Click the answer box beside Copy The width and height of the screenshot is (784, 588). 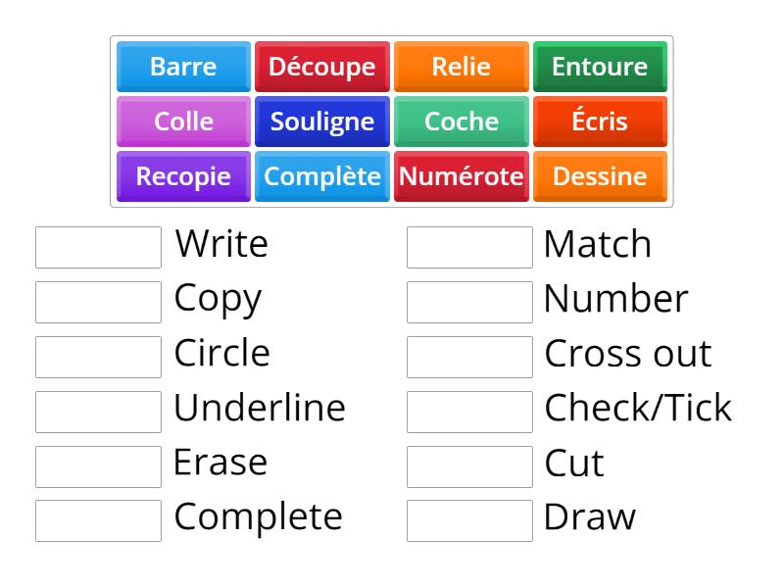(x=97, y=300)
